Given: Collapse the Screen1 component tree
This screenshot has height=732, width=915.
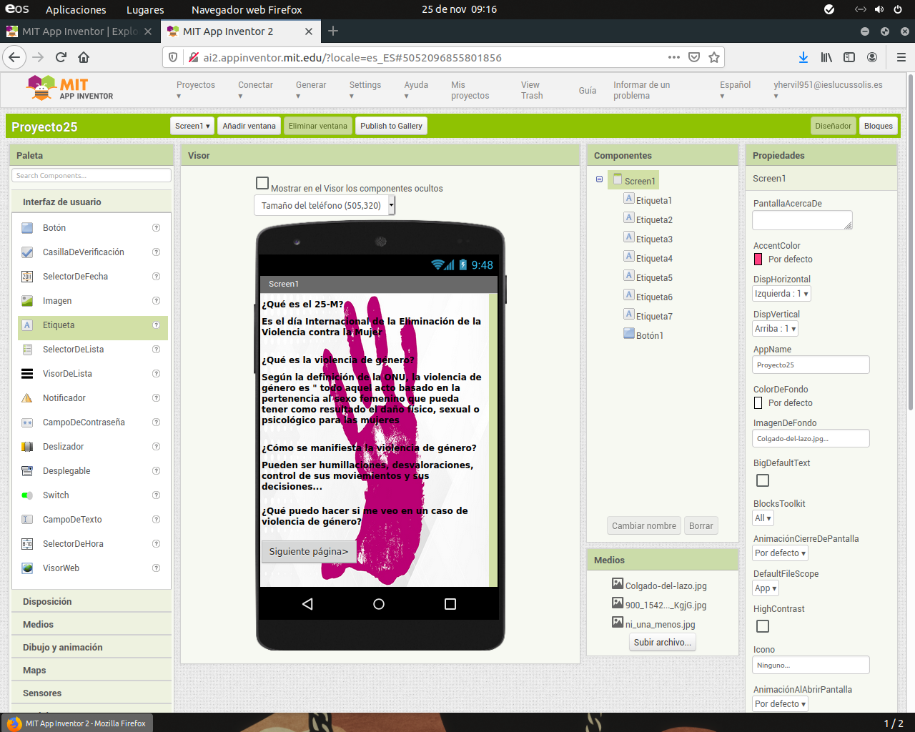Looking at the screenshot, I should pyautogui.click(x=599, y=179).
